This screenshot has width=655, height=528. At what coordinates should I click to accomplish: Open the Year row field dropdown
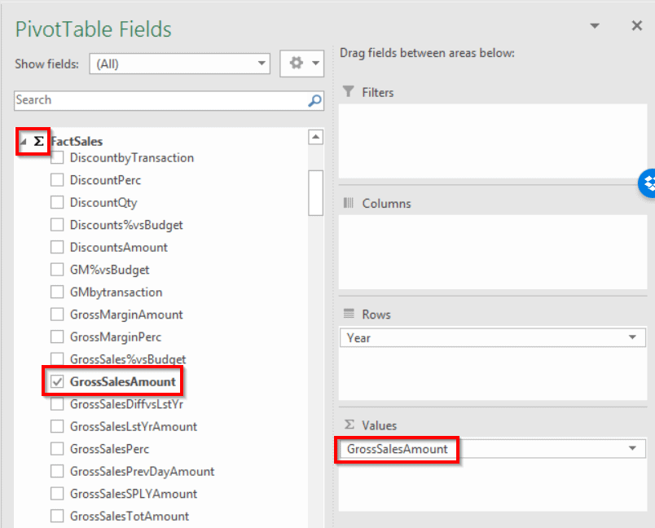632,337
